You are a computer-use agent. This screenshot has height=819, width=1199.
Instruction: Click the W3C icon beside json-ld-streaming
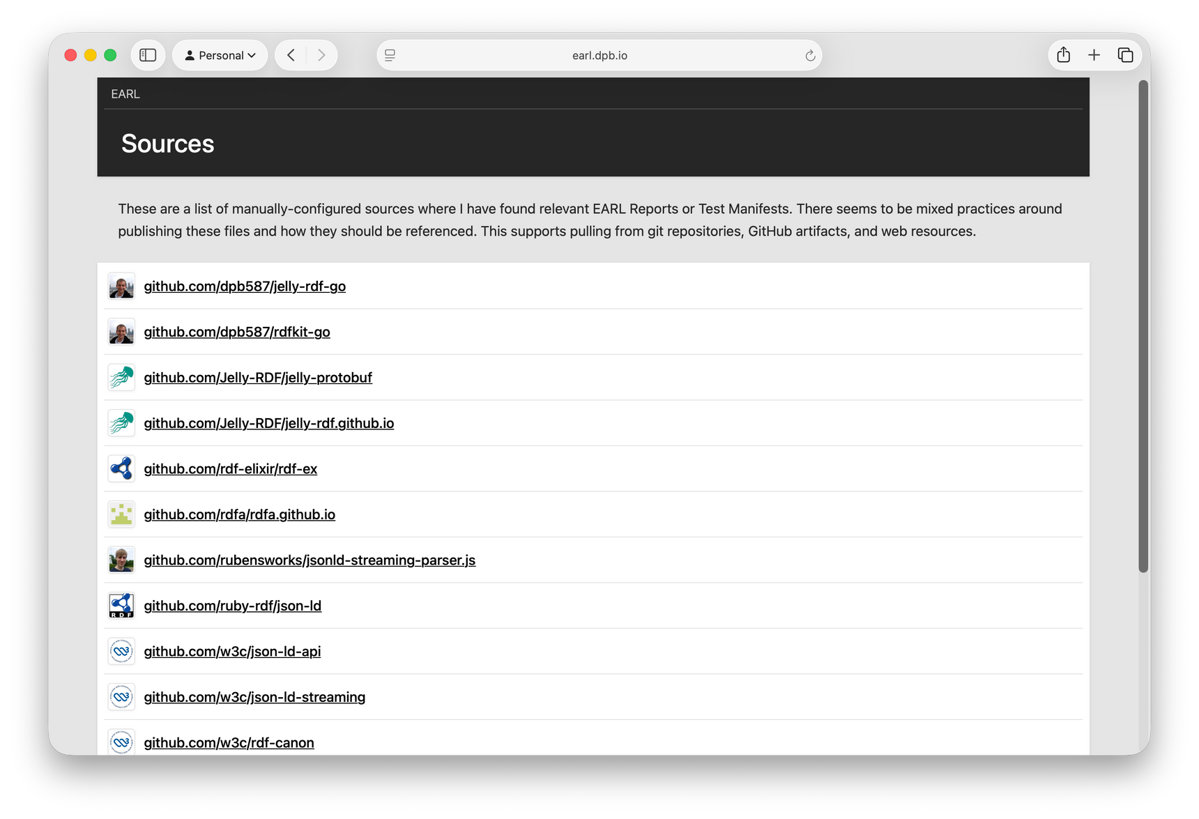click(121, 697)
